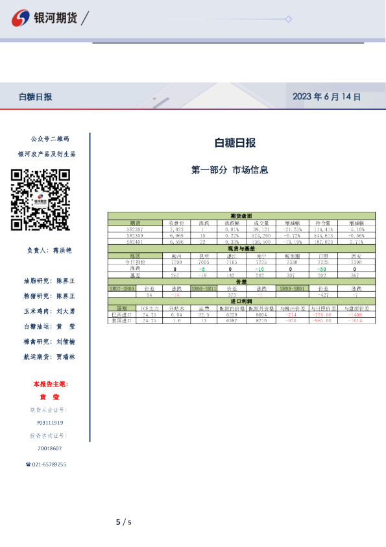Click the table section header 期货盘面
Screen dimensions: 386x547
[241, 216]
